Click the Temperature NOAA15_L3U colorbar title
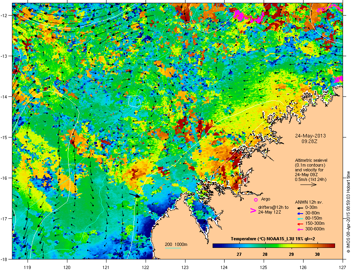351x271 pixels. (273, 239)
